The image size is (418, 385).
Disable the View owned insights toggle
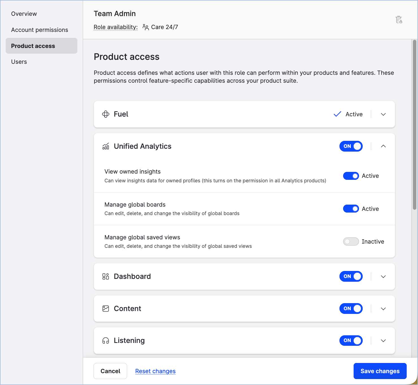click(351, 176)
